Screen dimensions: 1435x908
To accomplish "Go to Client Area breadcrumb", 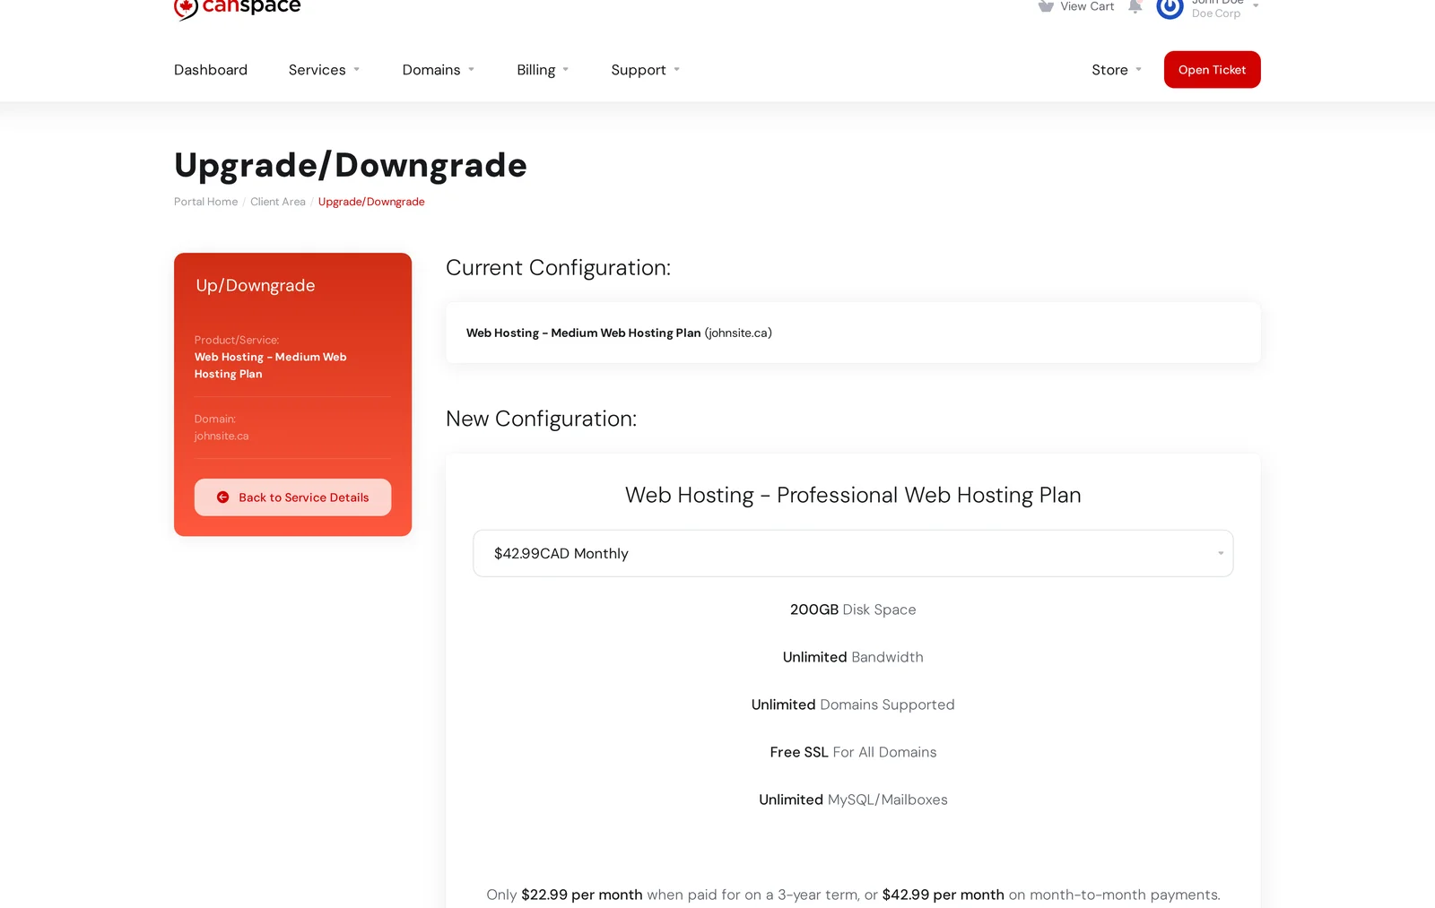I will click(278, 202).
